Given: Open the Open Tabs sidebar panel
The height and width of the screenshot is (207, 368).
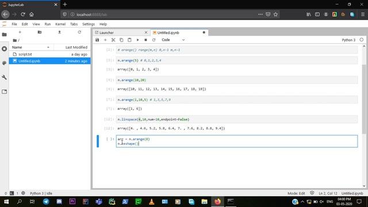Looking at the screenshot, I should [4, 91].
